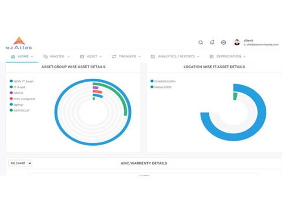Open the TRANSFER menu
Viewport: 282px width, 211px height.
(126, 56)
